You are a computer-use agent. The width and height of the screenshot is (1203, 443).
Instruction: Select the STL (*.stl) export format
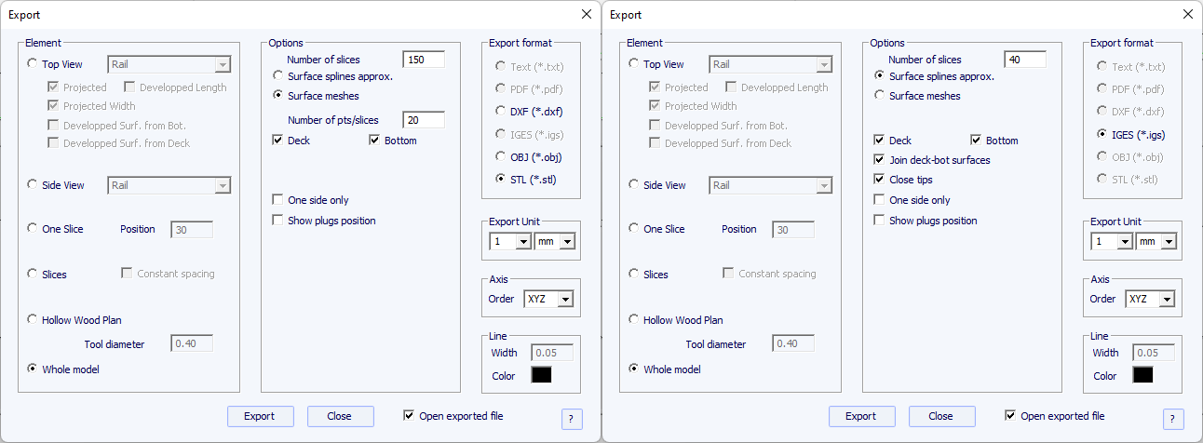pos(503,179)
